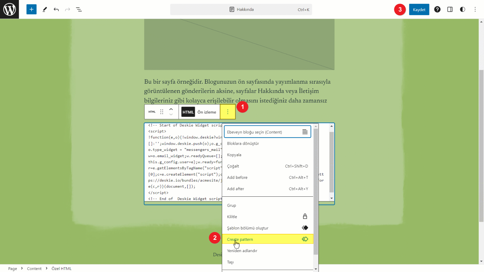Click the block menu scrollbar thumb

click(316, 192)
